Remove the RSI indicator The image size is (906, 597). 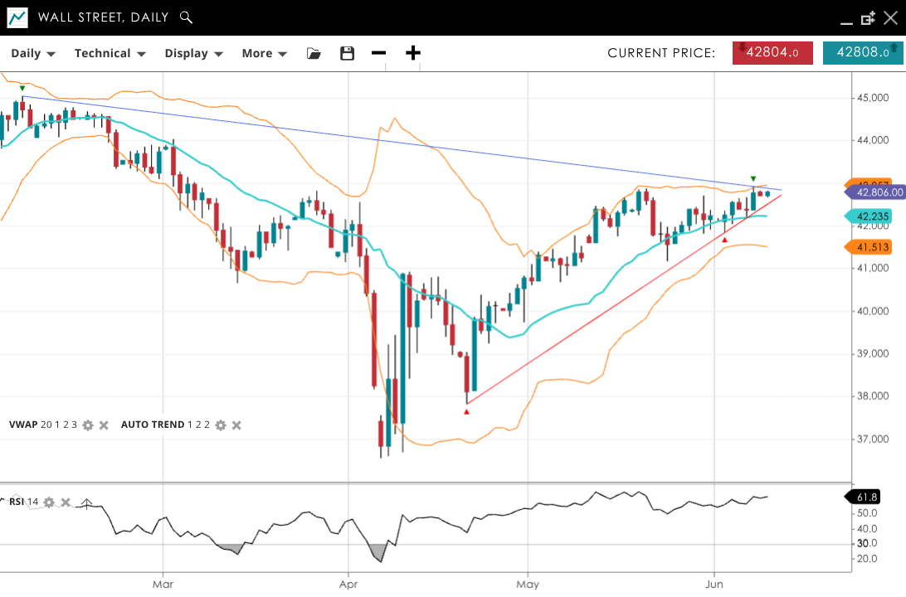point(66,502)
